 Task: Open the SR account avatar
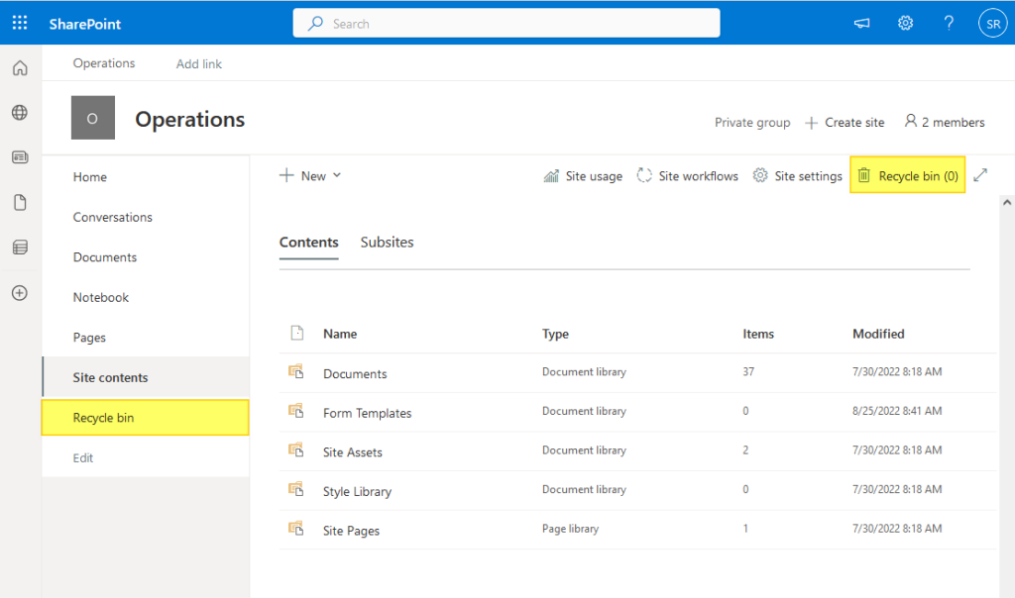992,24
